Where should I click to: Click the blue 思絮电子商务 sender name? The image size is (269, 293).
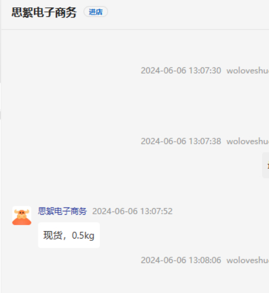click(62, 211)
